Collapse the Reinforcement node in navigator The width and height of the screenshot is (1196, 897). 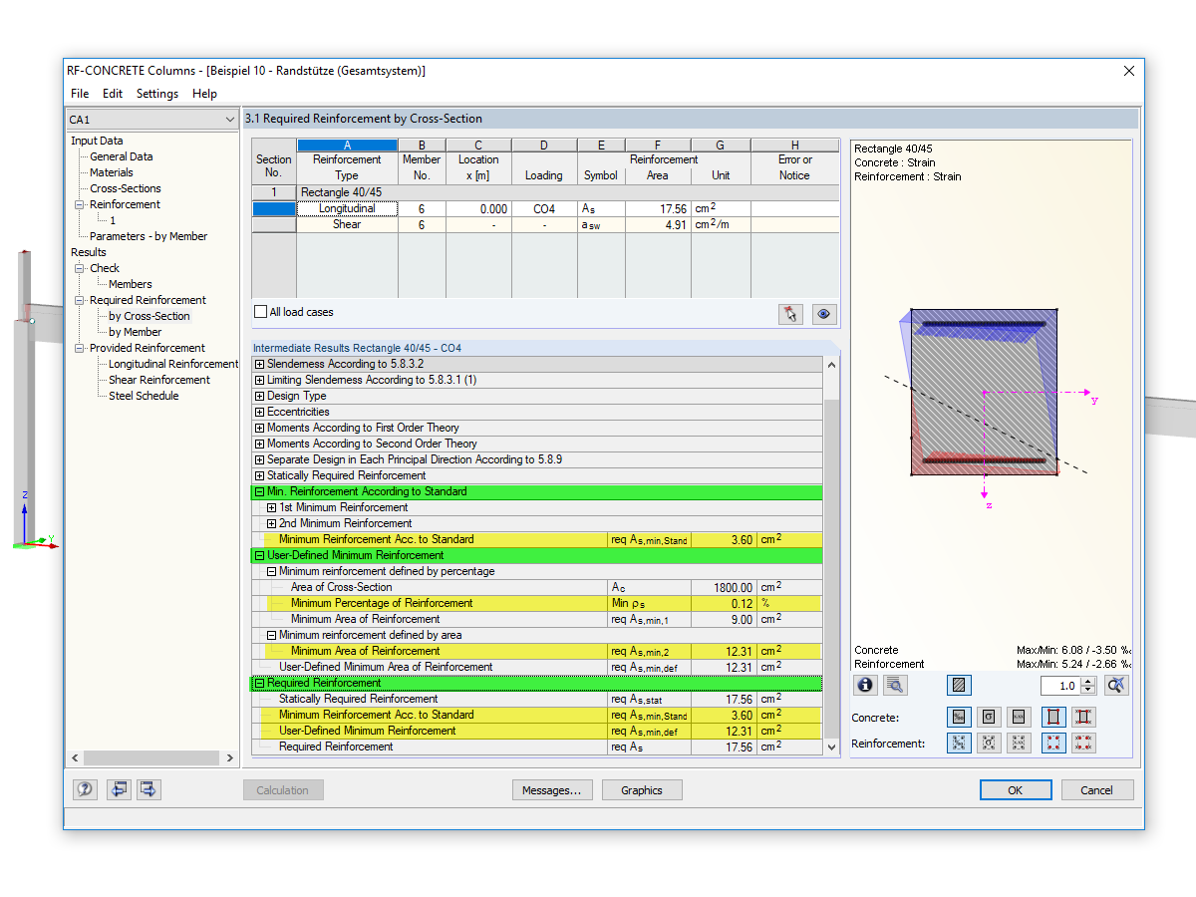coord(81,204)
